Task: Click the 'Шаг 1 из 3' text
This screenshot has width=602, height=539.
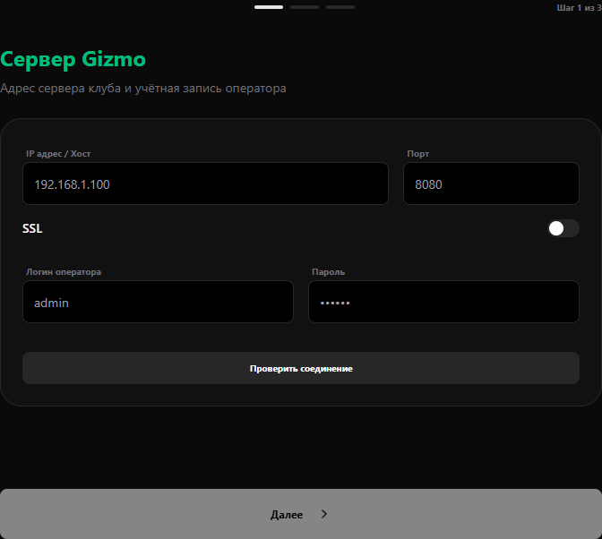Action: coord(579,8)
